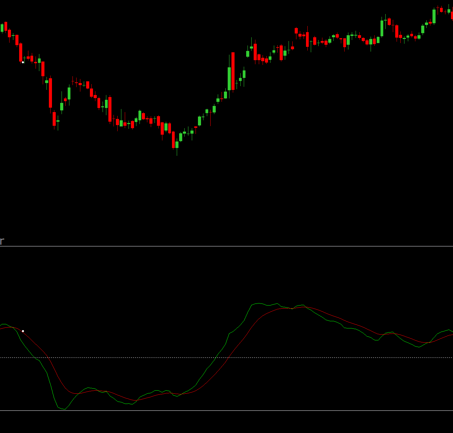Click the leftmost green candle on the chart
453x433 pixels.
click(2, 28)
